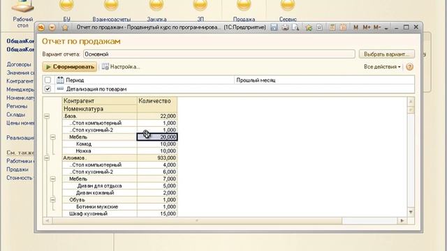Click the Сформировать button
The height and width of the screenshot is (251, 447).
pos(70,67)
